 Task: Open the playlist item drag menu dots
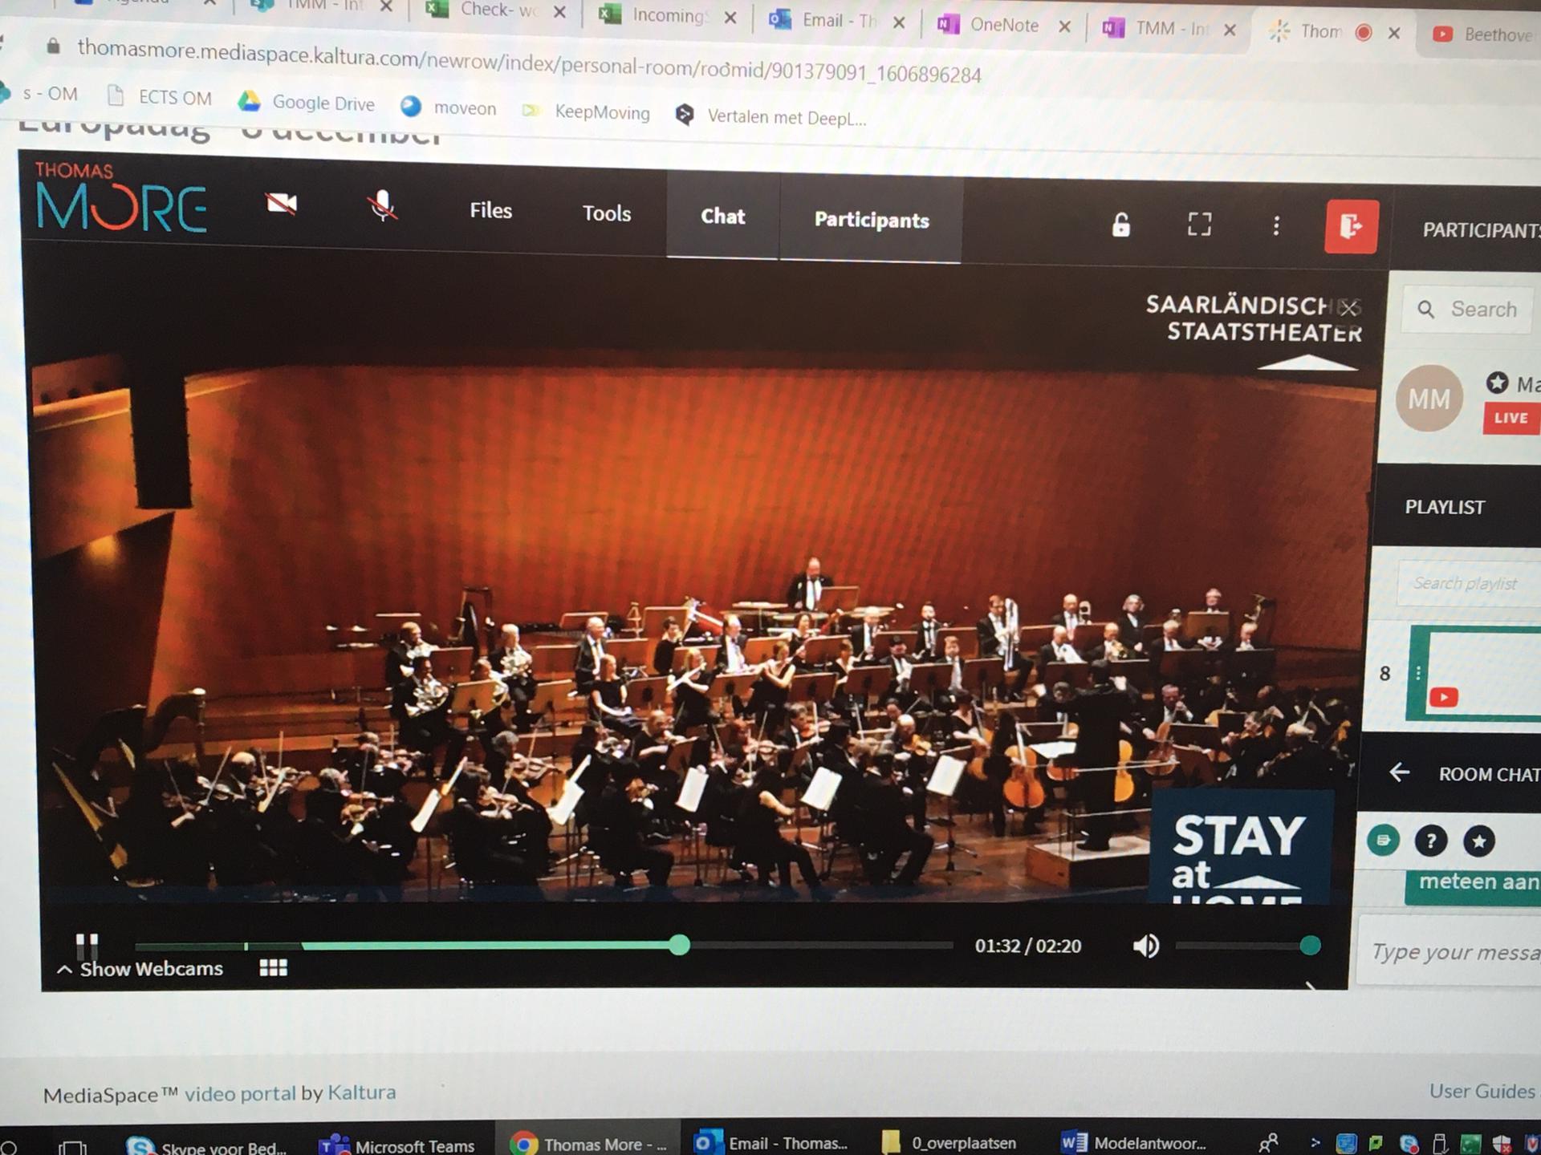(1418, 674)
